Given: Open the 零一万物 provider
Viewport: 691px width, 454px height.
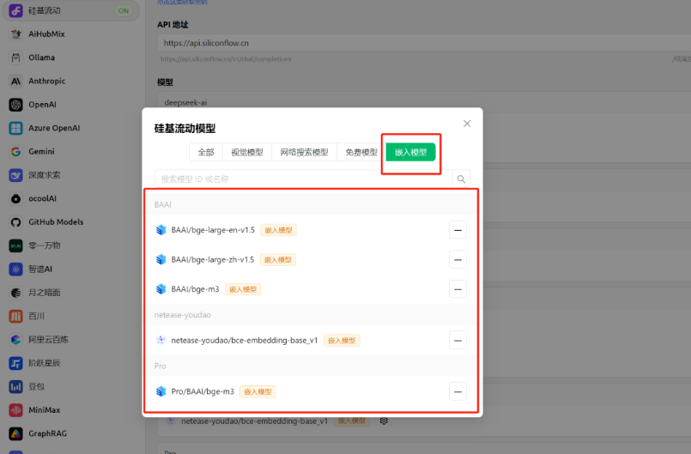Looking at the screenshot, I should click(x=70, y=245).
